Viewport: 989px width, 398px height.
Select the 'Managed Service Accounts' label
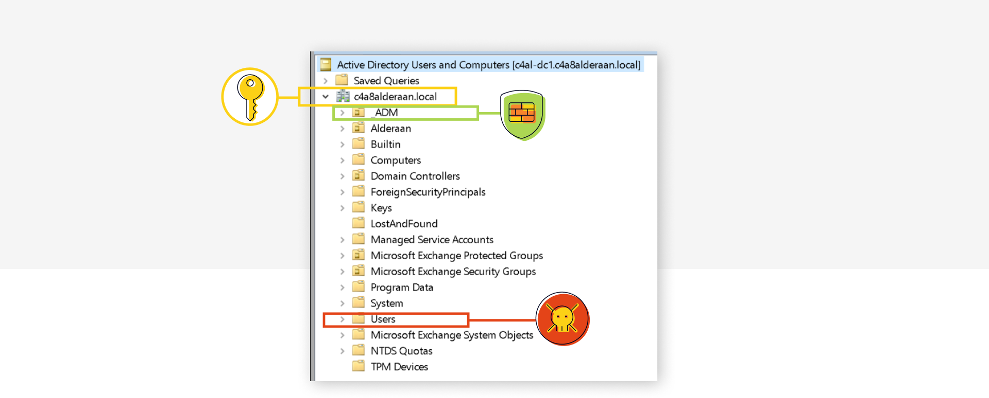pyautogui.click(x=432, y=240)
